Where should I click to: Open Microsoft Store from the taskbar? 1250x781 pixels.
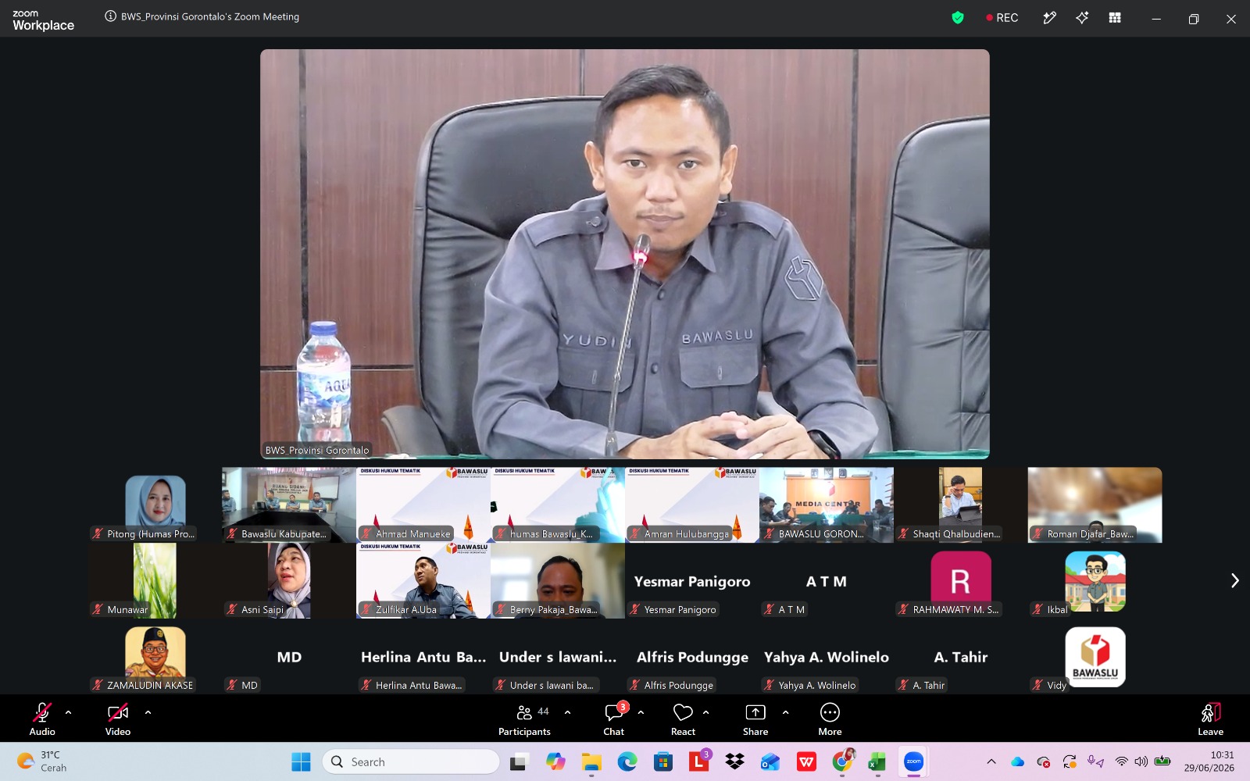coord(663,761)
